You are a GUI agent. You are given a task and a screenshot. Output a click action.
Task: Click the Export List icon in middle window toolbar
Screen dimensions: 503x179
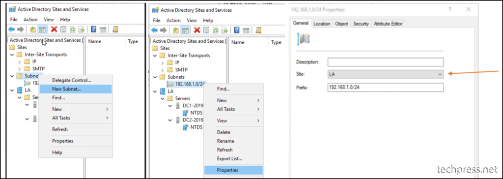coord(224,30)
